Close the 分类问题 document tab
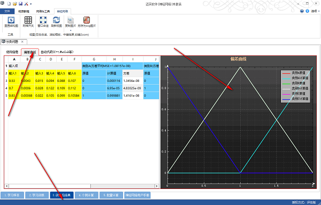The height and width of the screenshot is (205, 321). (22, 42)
